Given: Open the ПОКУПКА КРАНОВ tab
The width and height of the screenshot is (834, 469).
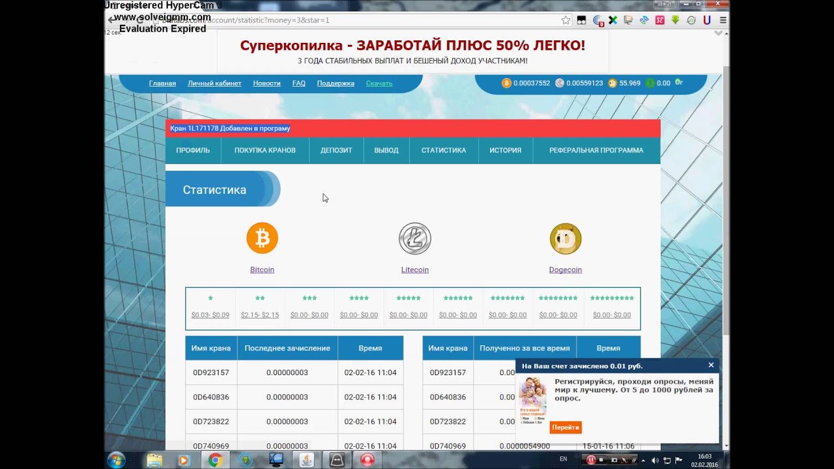Looking at the screenshot, I should point(265,150).
